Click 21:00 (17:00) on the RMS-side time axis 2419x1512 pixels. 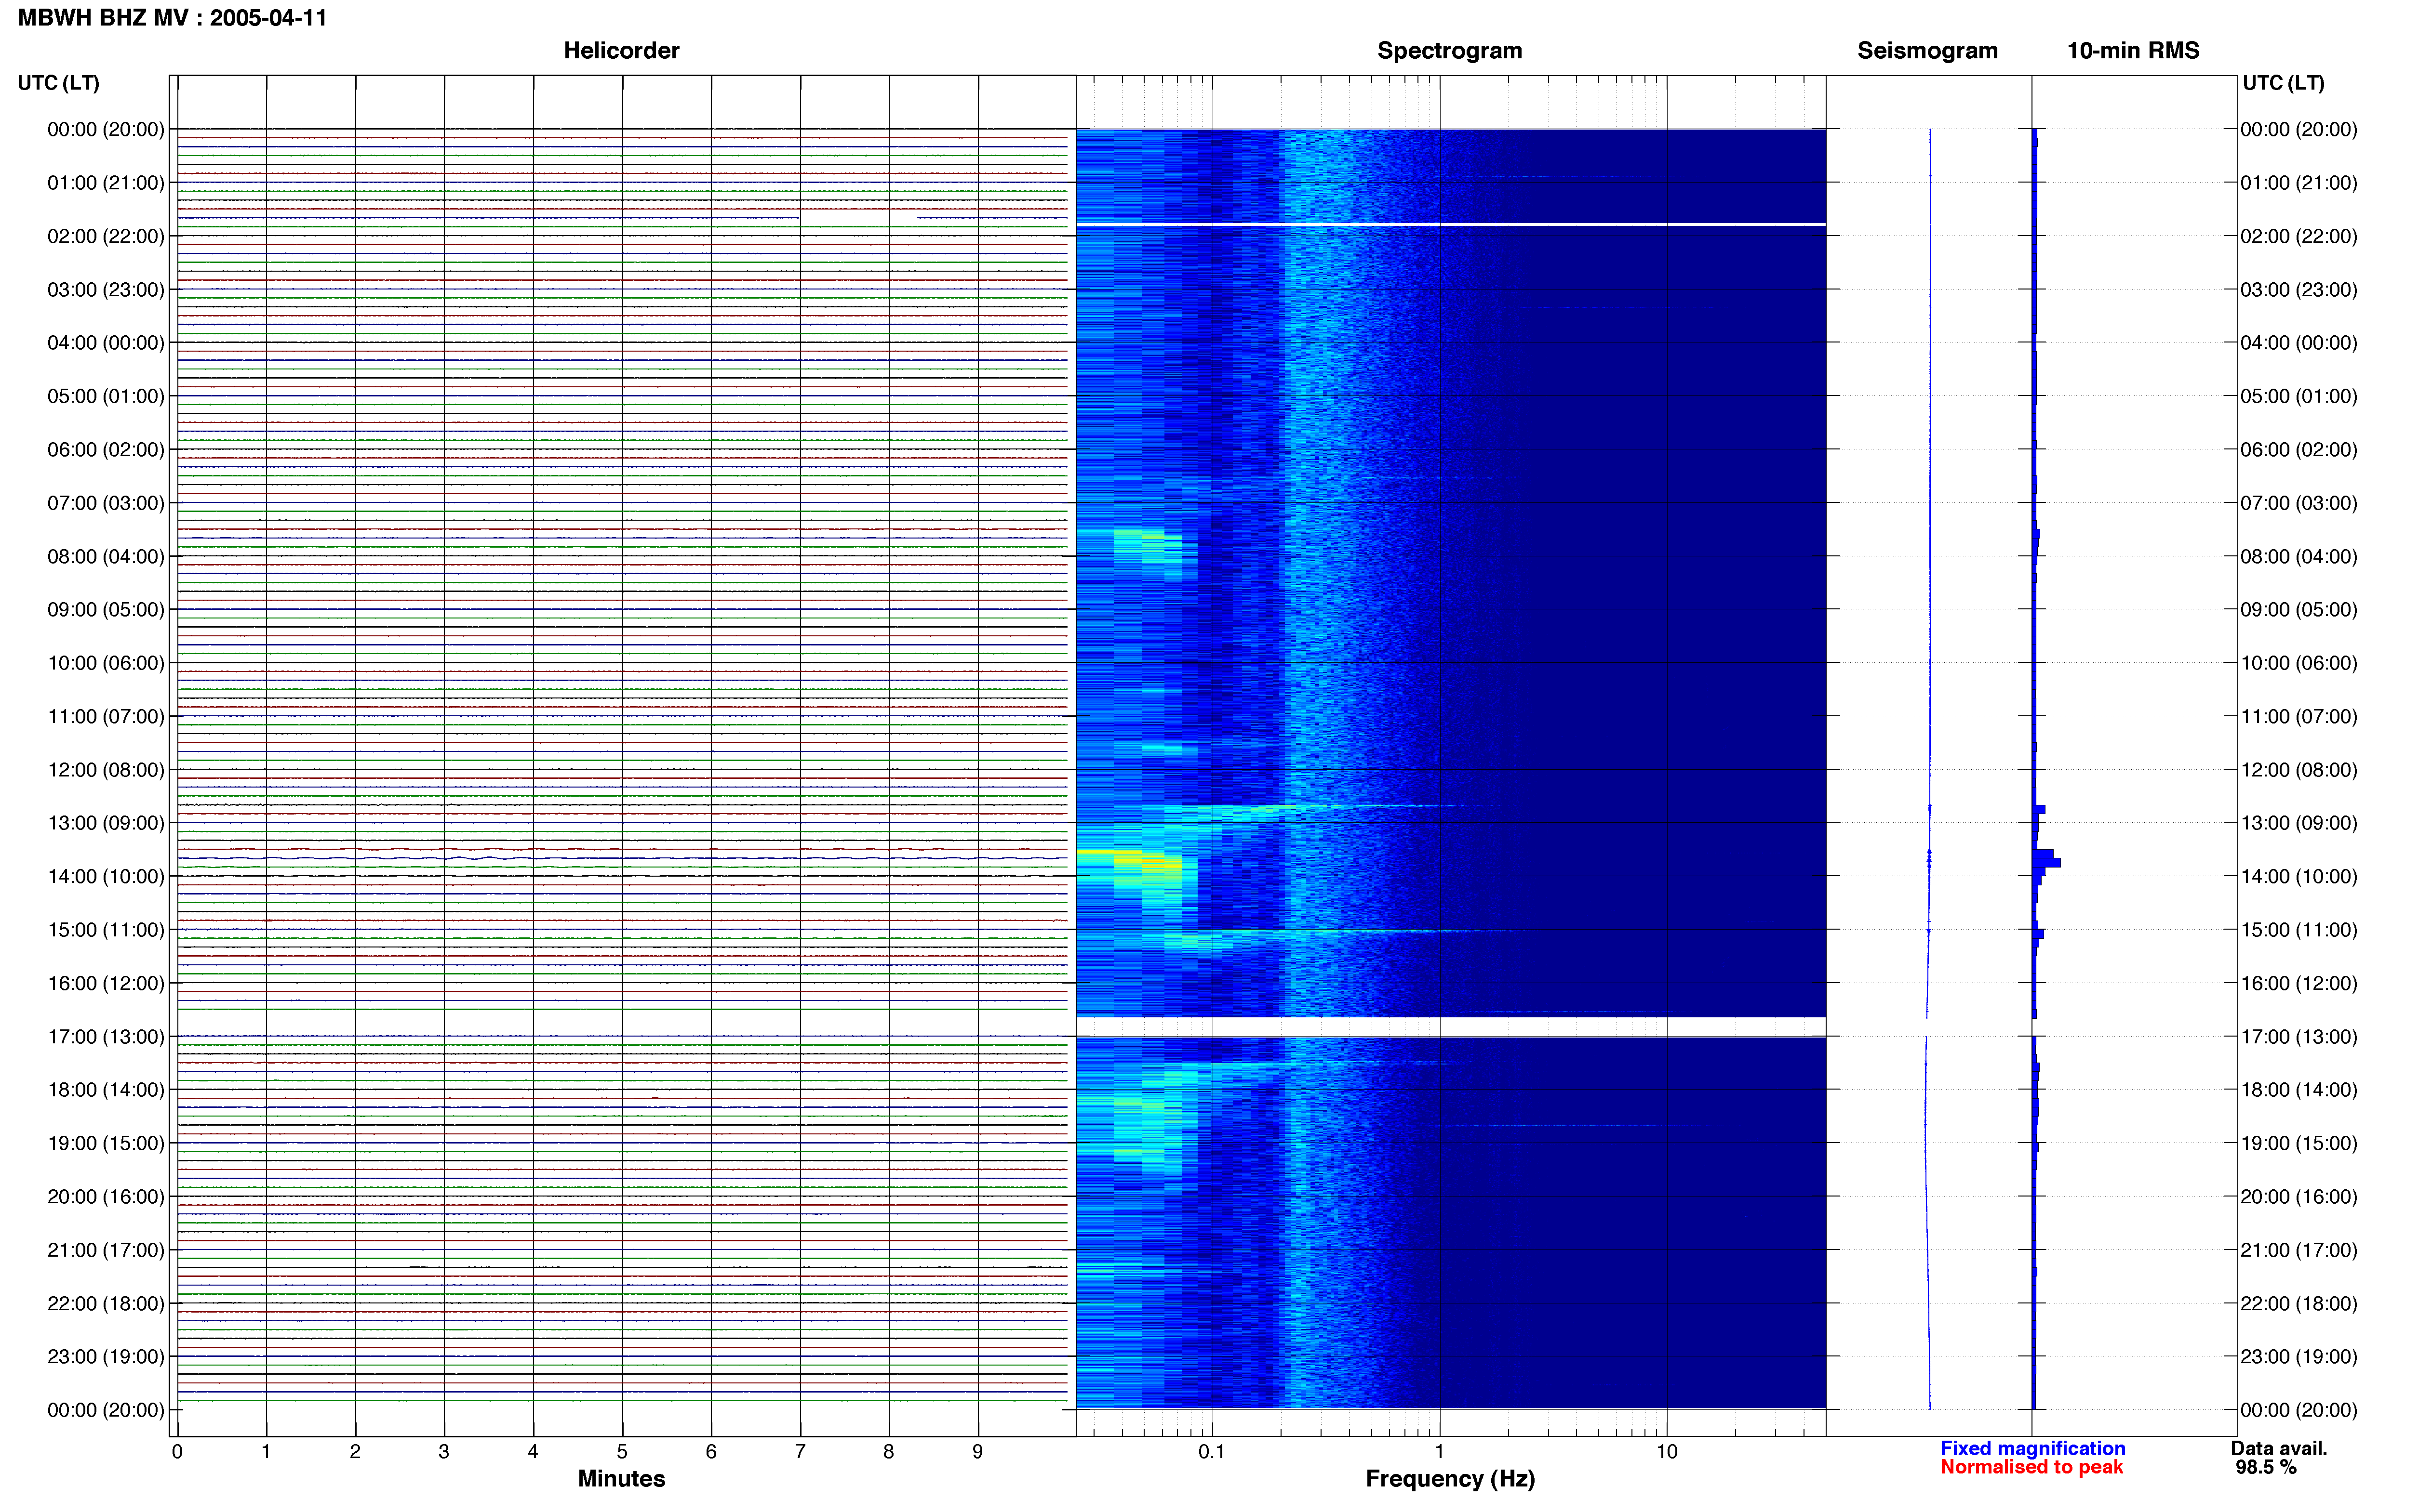(2299, 1250)
